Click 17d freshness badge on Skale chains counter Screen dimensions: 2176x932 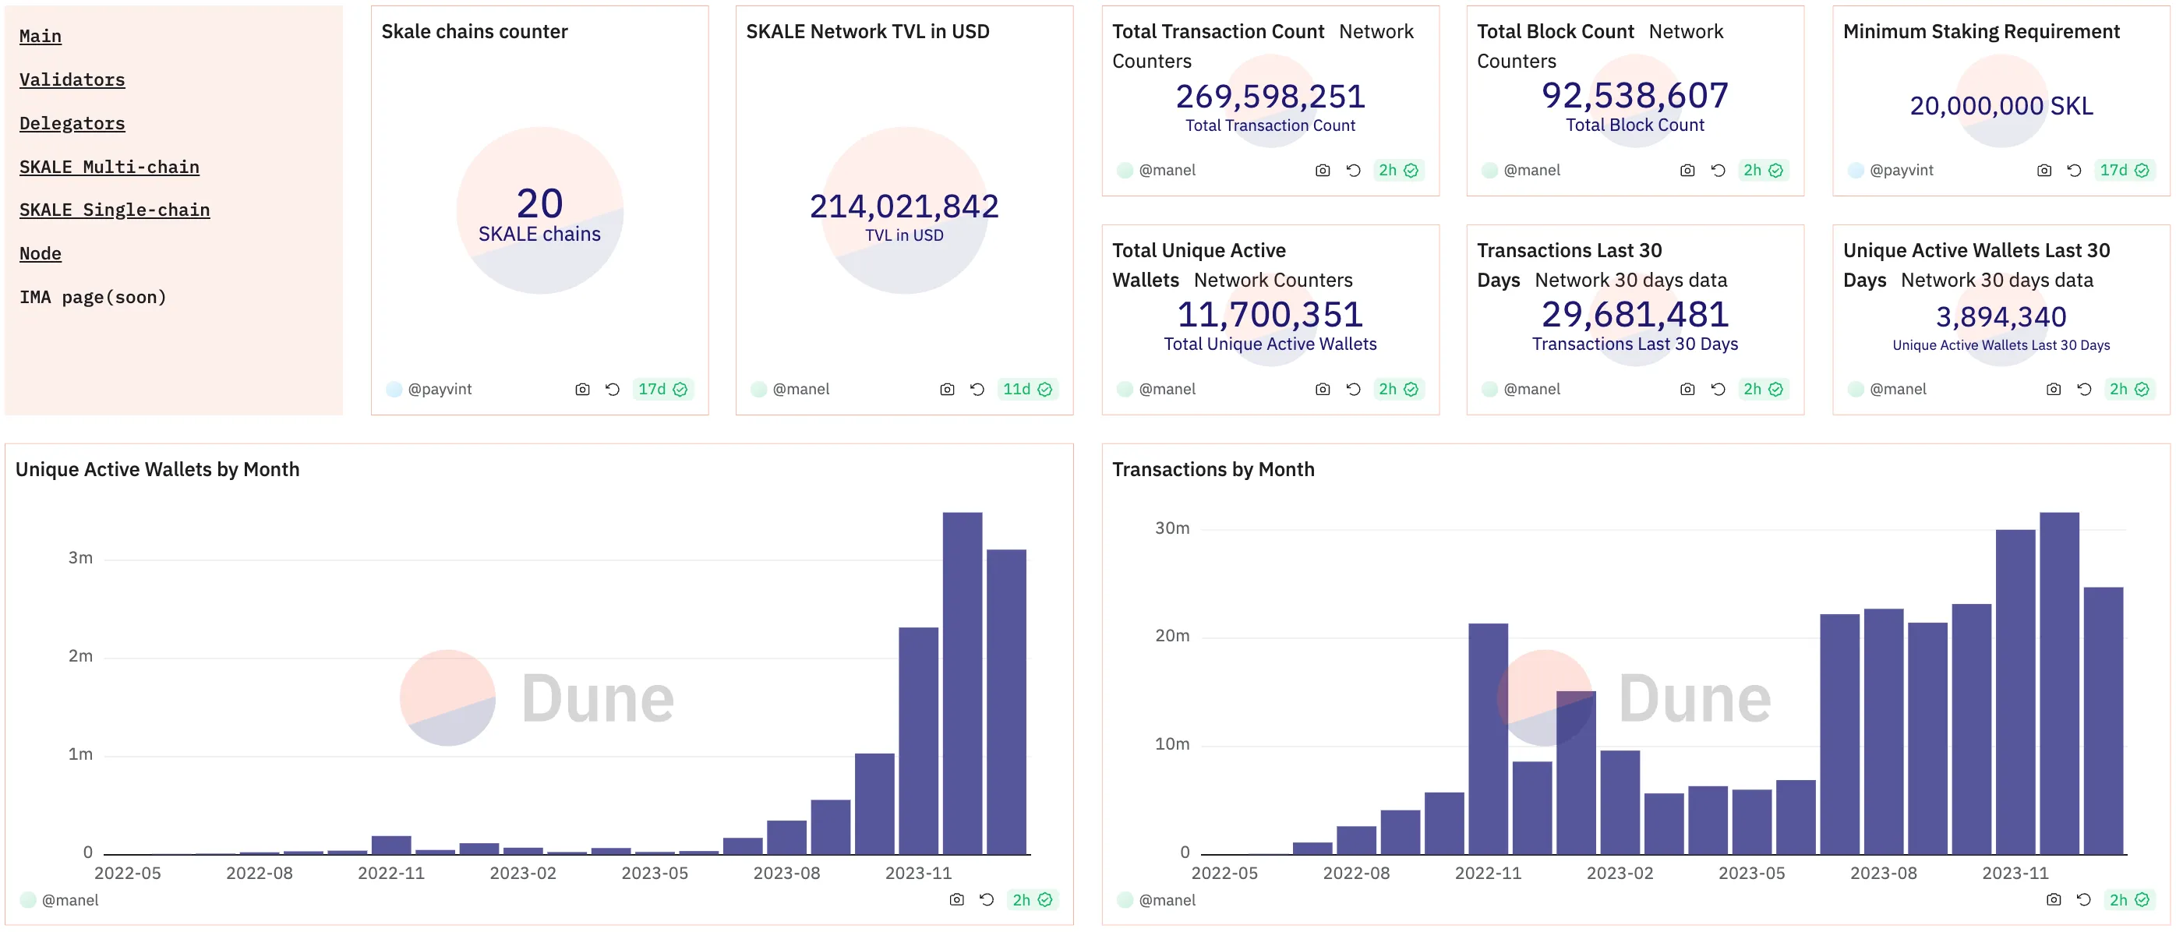click(663, 390)
